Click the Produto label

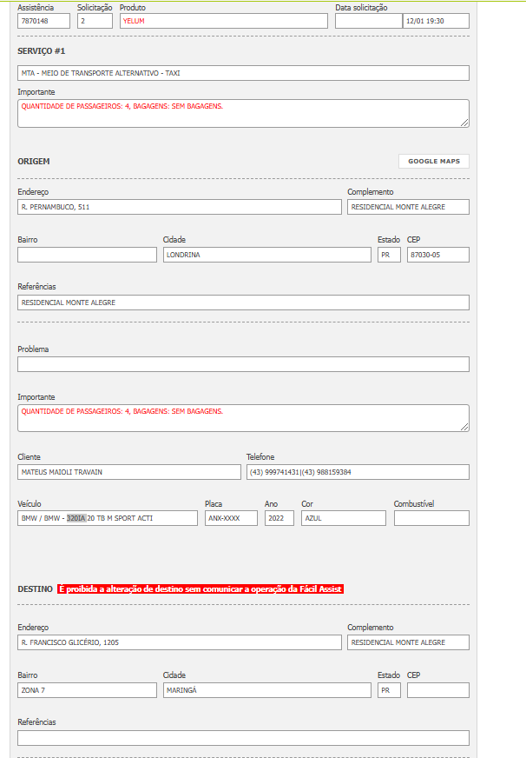(x=133, y=8)
